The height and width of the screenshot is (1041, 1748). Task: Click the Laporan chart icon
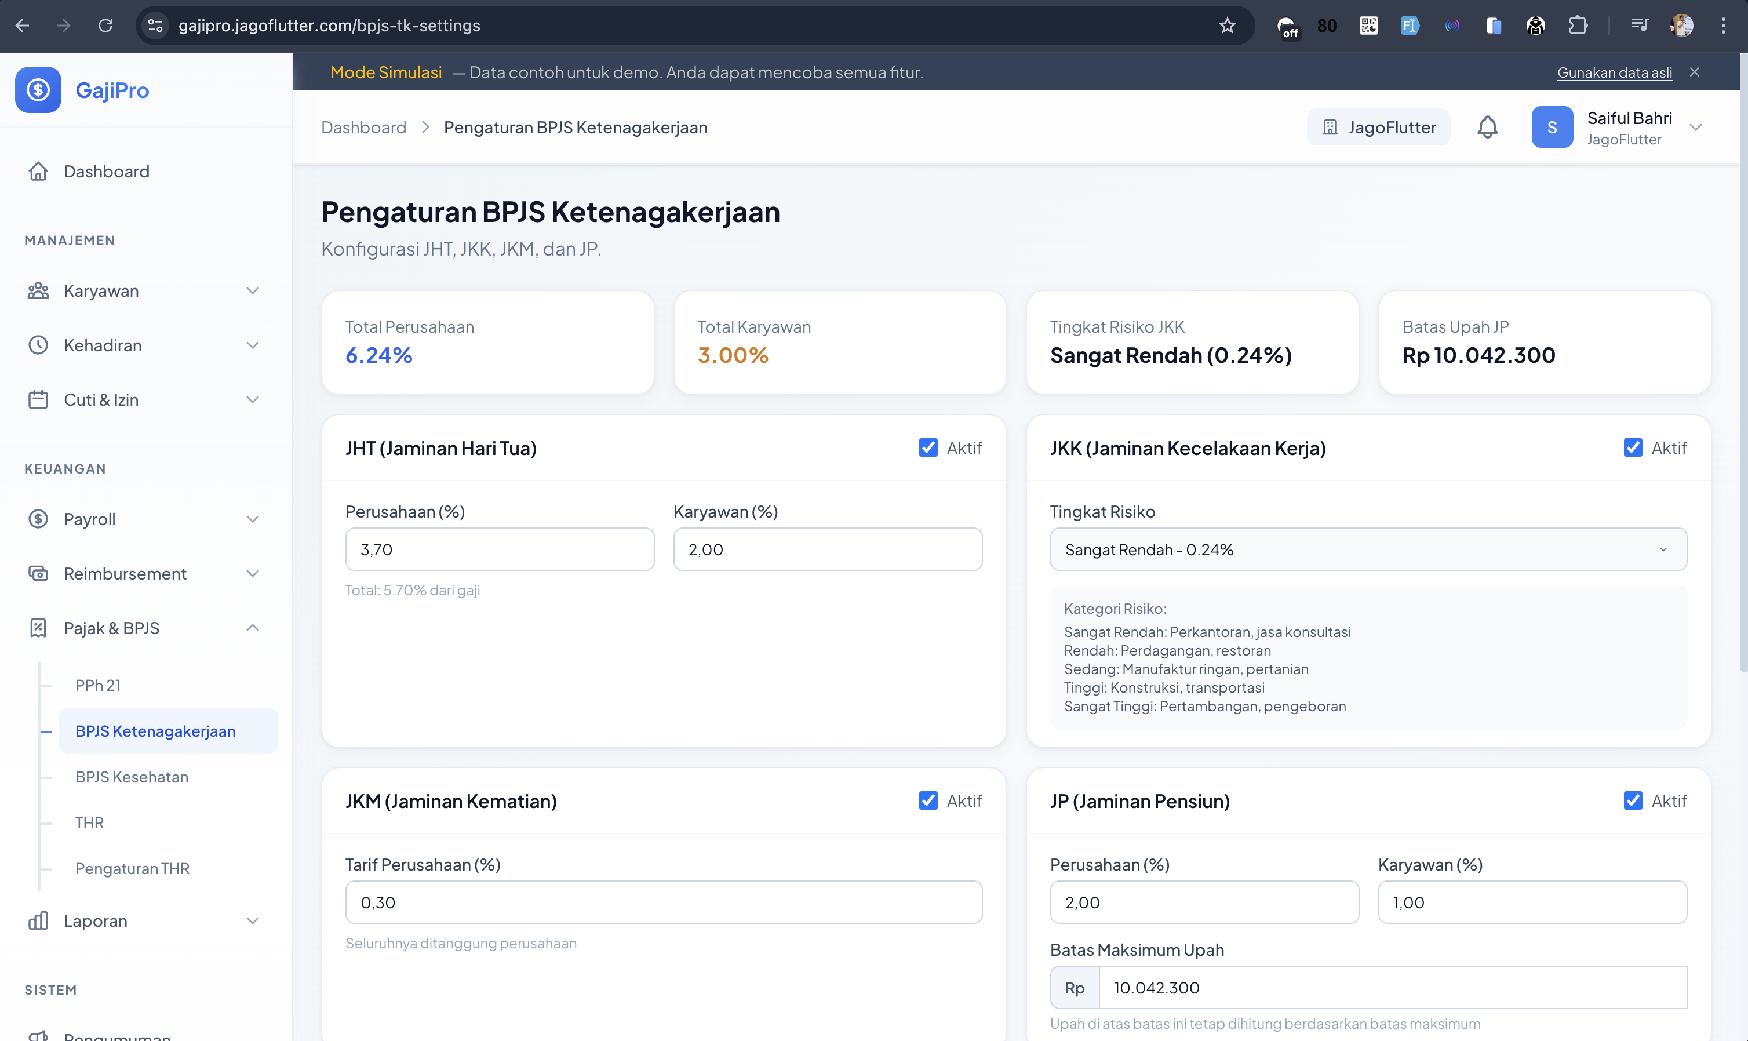[38, 920]
